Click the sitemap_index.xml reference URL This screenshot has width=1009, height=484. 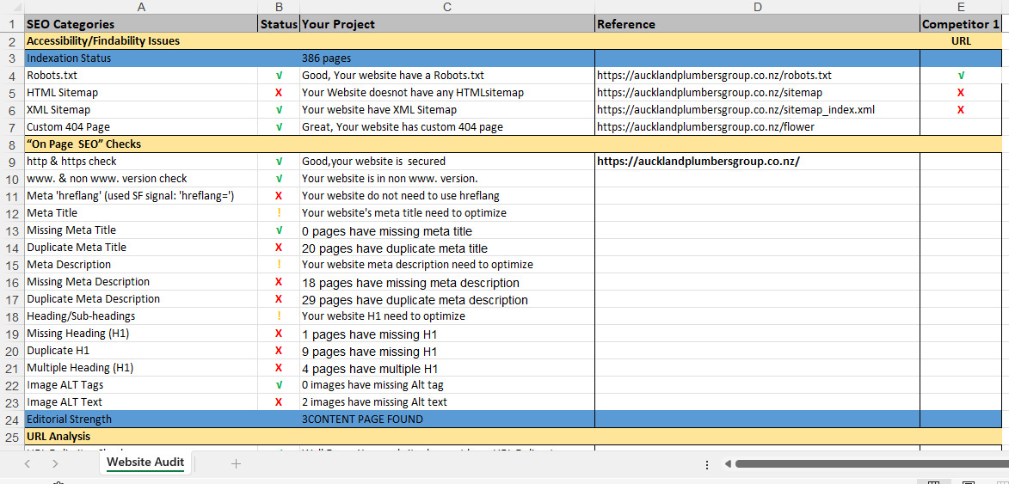[x=735, y=110]
